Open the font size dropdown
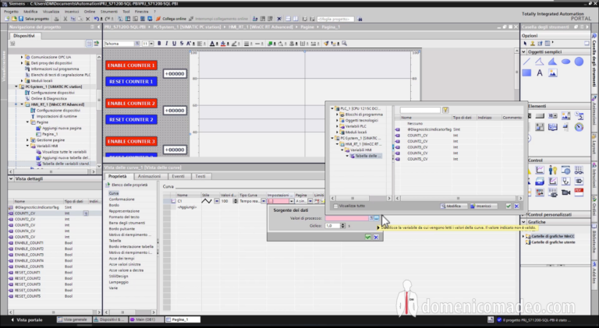 [x=151, y=44]
